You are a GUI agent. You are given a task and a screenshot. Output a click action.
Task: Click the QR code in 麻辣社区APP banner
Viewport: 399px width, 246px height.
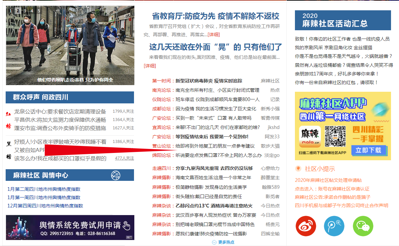pos(335,137)
